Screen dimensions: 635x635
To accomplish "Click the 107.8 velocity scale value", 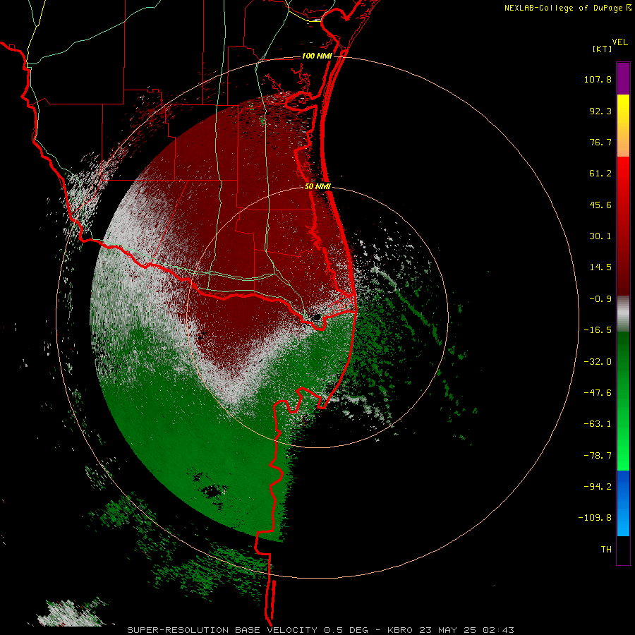I will pos(598,79).
